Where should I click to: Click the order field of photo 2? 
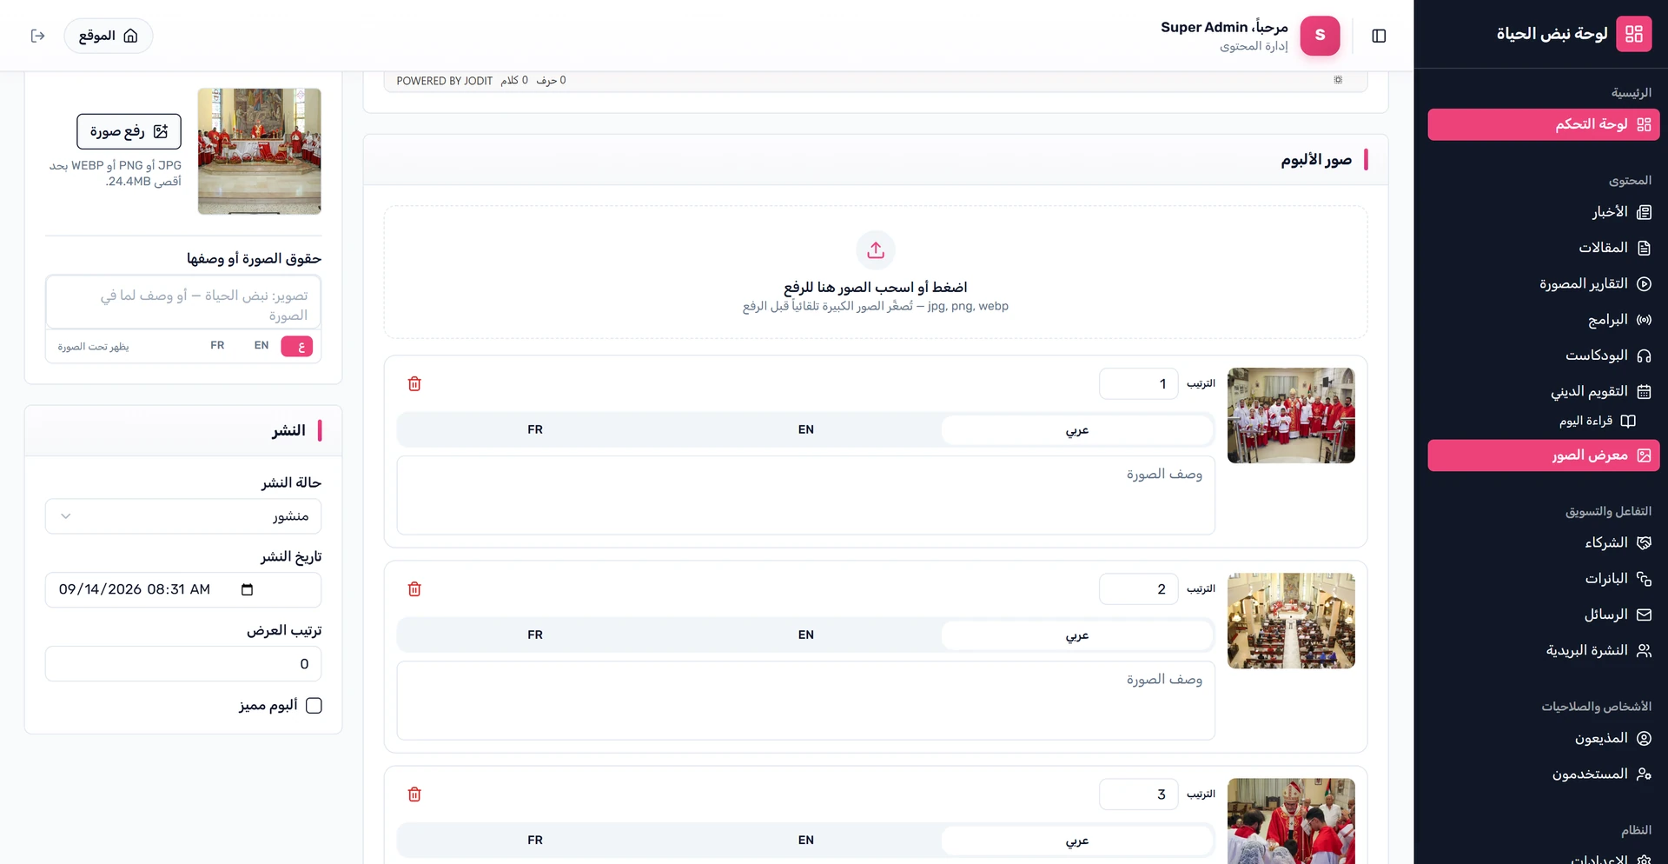[x=1138, y=588]
